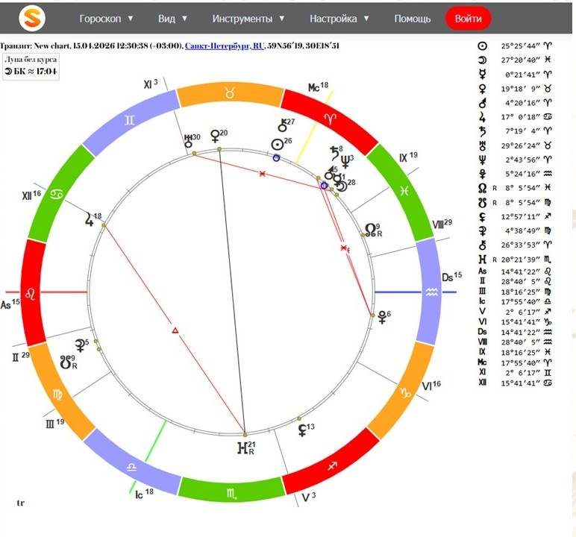Select the Ceres glyph marked 5
This screenshot has height=537, width=576.
pyautogui.click(x=80, y=346)
